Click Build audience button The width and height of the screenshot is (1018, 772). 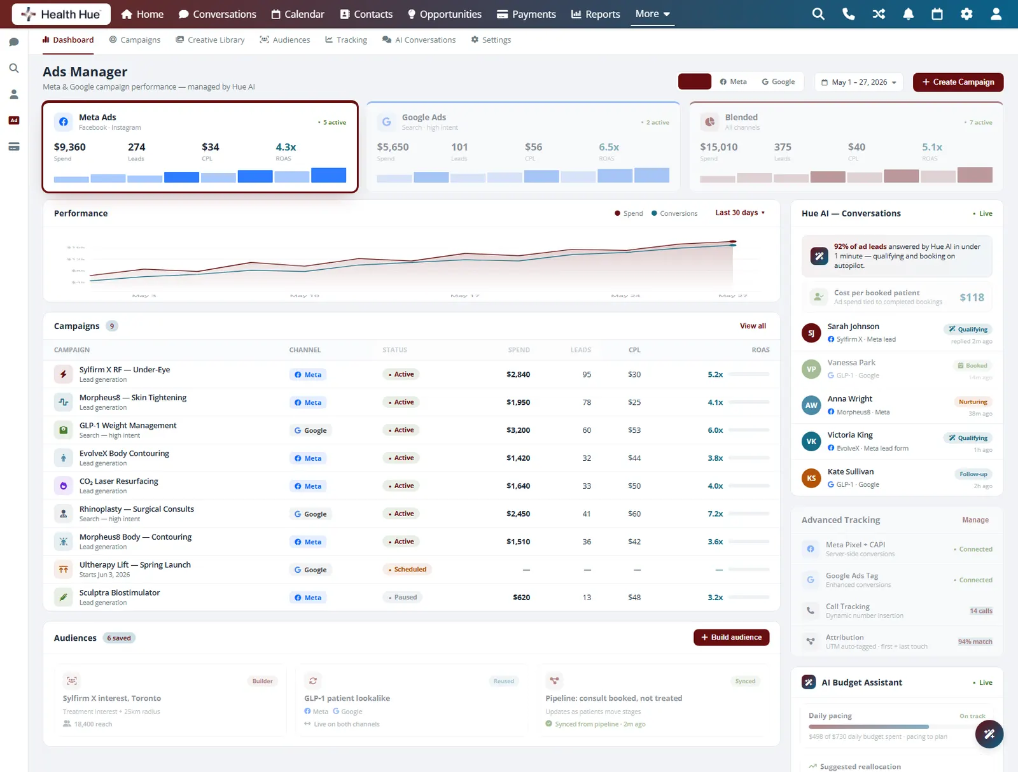[x=731, y=637]
